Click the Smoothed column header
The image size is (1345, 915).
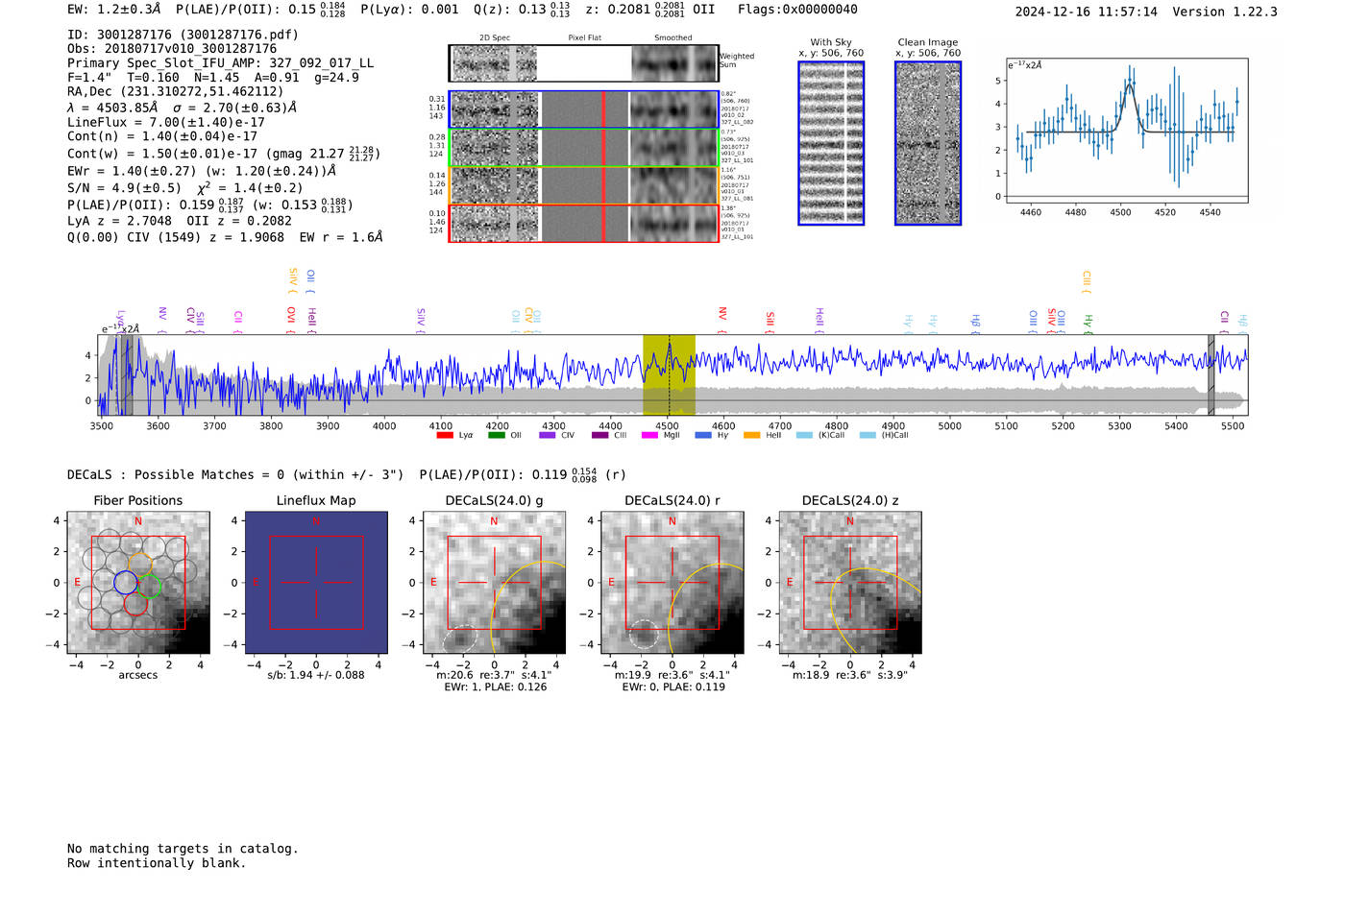(x=673, y=38)
